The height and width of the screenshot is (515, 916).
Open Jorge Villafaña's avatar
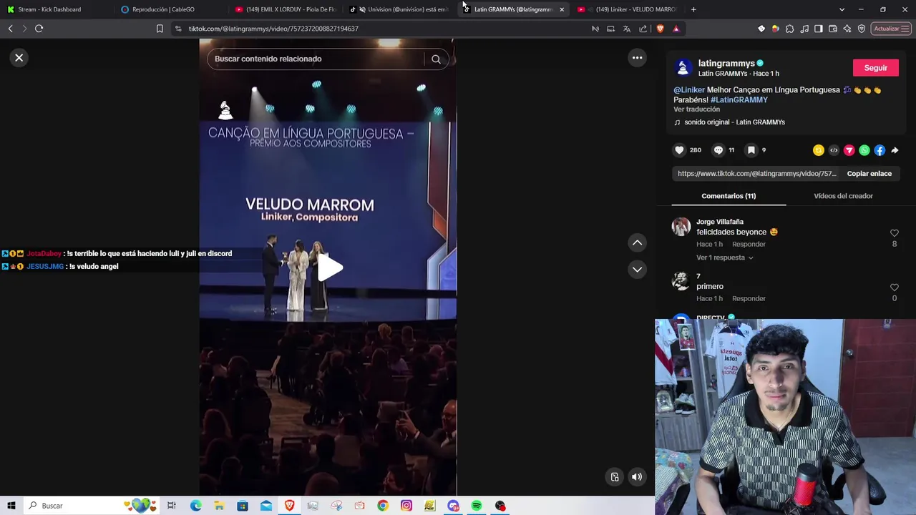click(681, 227)
